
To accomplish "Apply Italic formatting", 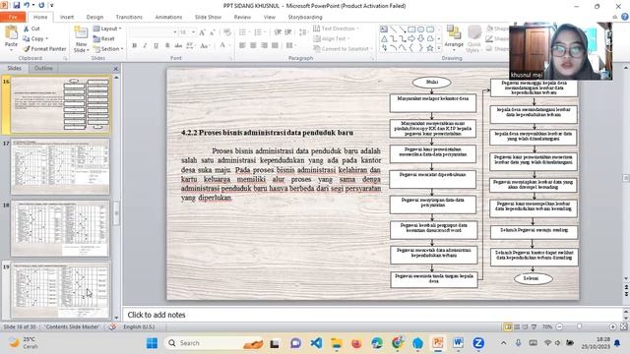I will coord(145,46).
